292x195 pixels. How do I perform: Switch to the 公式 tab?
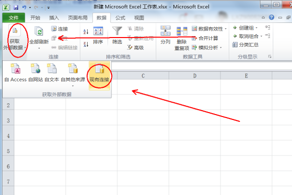coord(120,18)
